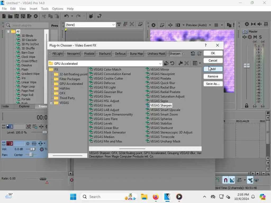
Task: Toggle track 2 arm for record button
Action: (28, 144)
